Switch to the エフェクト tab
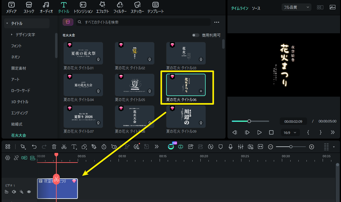 click(102, 7)
